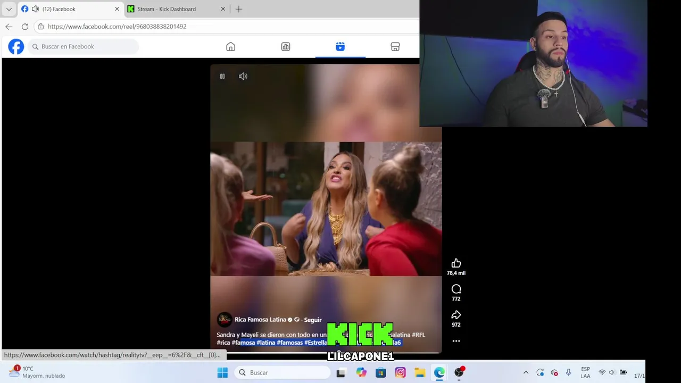Screen dimensions: 681x383
Task: Follow Rica Famosa Latina via Seguir
Action: click(x=313, y=320)
